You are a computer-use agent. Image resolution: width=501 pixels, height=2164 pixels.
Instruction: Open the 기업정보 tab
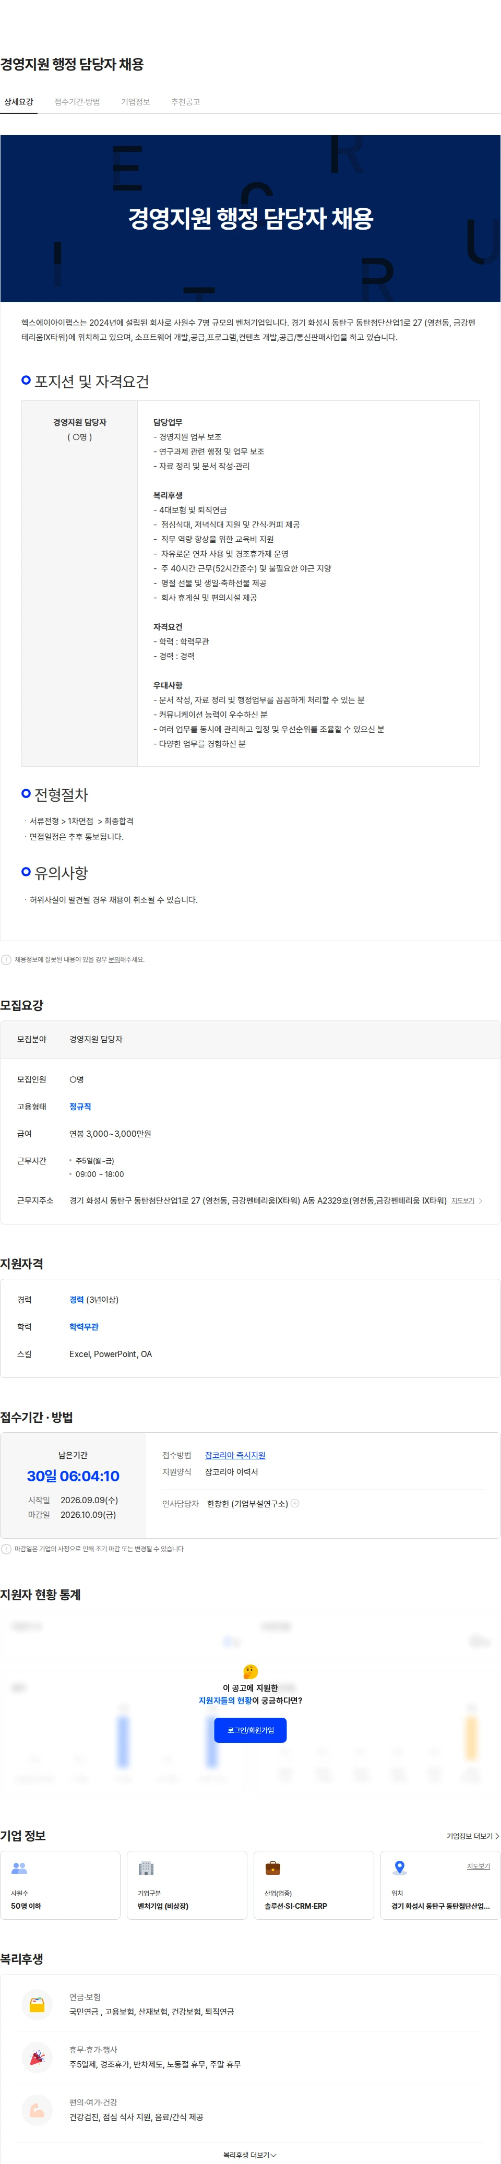pyautogui.click(x=135, y=102)
